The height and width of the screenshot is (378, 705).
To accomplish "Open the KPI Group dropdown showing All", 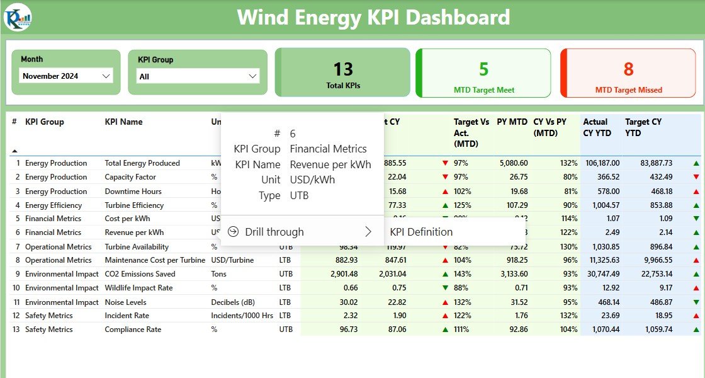I will 198,76.
